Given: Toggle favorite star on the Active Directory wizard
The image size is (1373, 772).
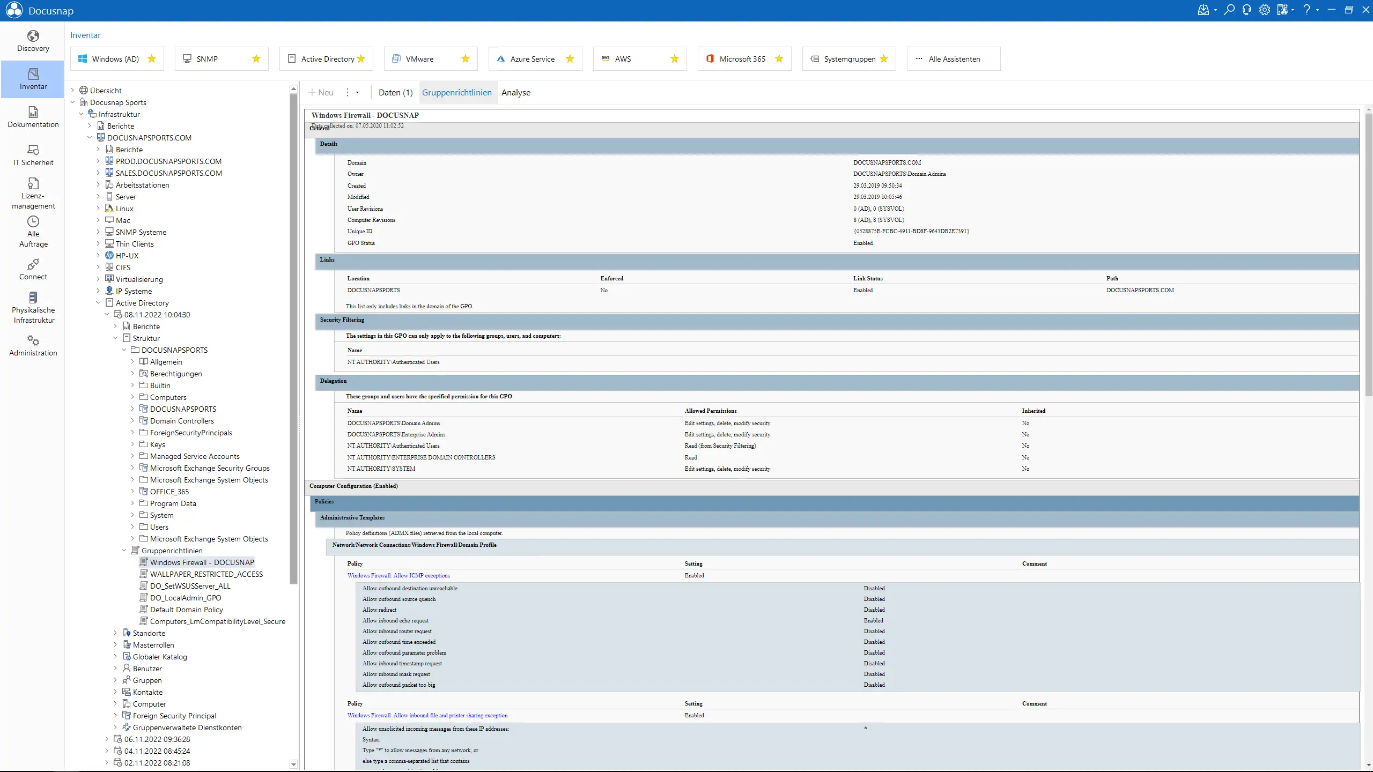Looking at the screenshot, I should pos(361,59).
